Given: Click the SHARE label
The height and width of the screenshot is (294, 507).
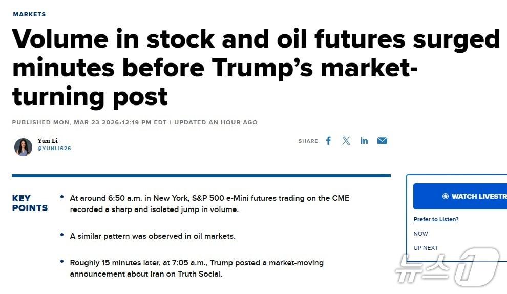Looking at the screenshot, I should pos(308,141).
